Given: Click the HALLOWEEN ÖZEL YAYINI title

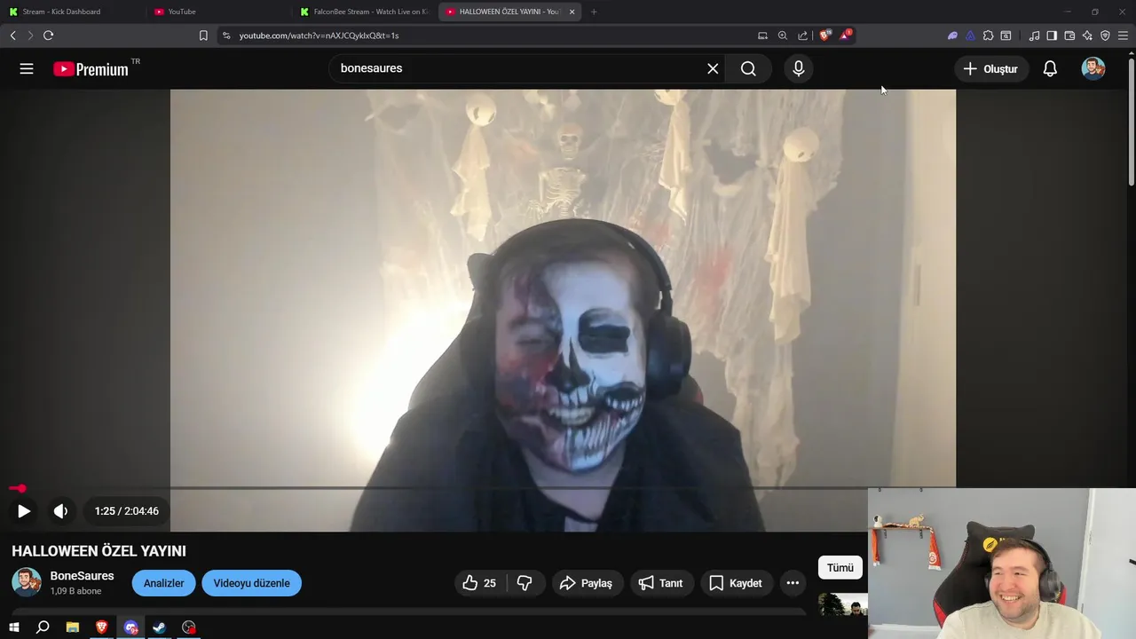Looking at the screenshot, I should (x=99, y=551).
